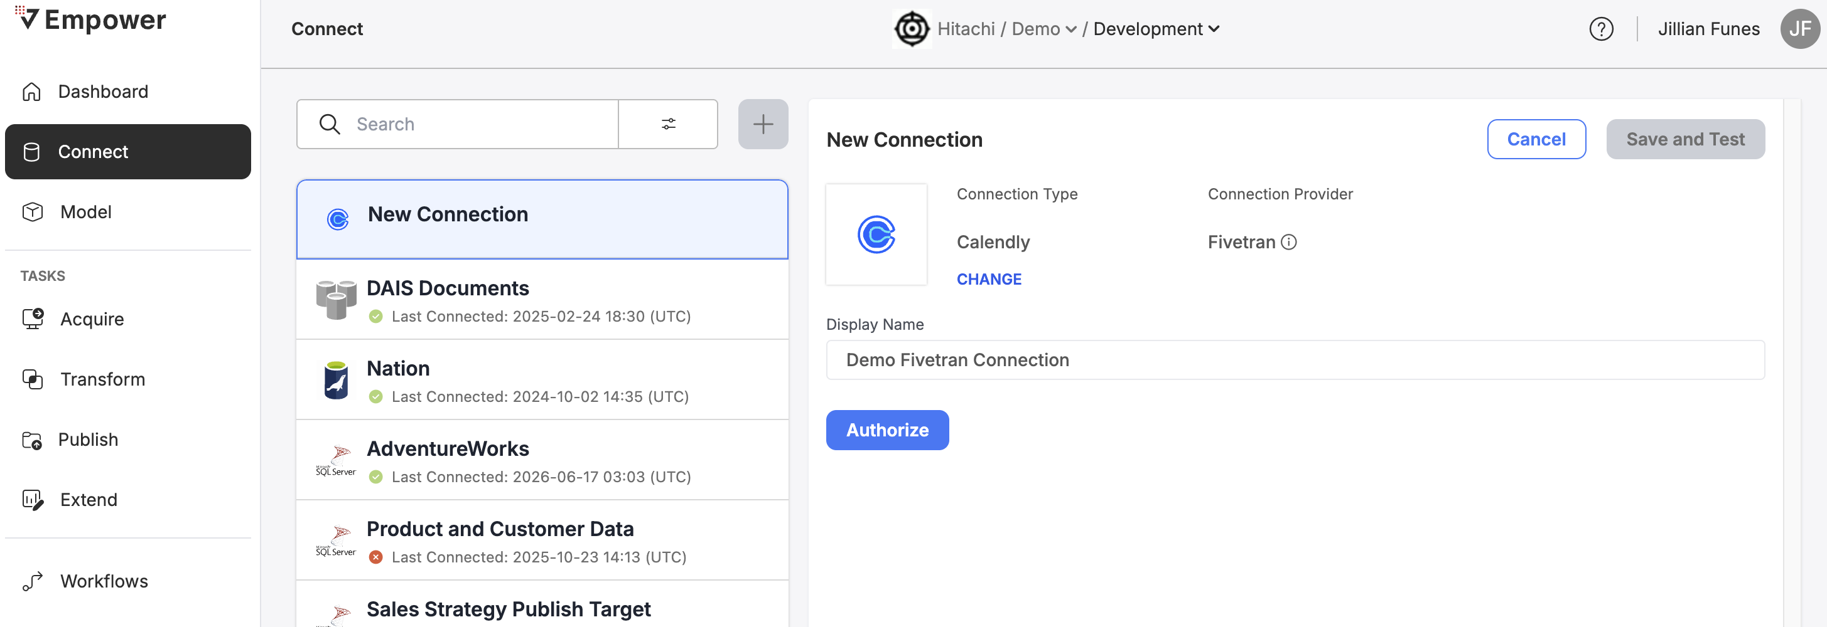Open the Dashboard page
The width and height of the screenshot is (1827, 627).
(x=127, y=92)
